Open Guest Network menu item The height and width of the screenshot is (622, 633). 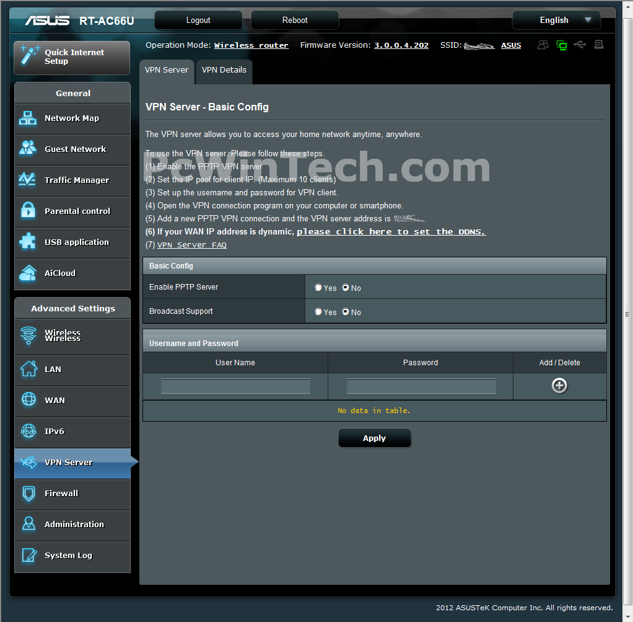pyautogui.click(x=72, y=149)
